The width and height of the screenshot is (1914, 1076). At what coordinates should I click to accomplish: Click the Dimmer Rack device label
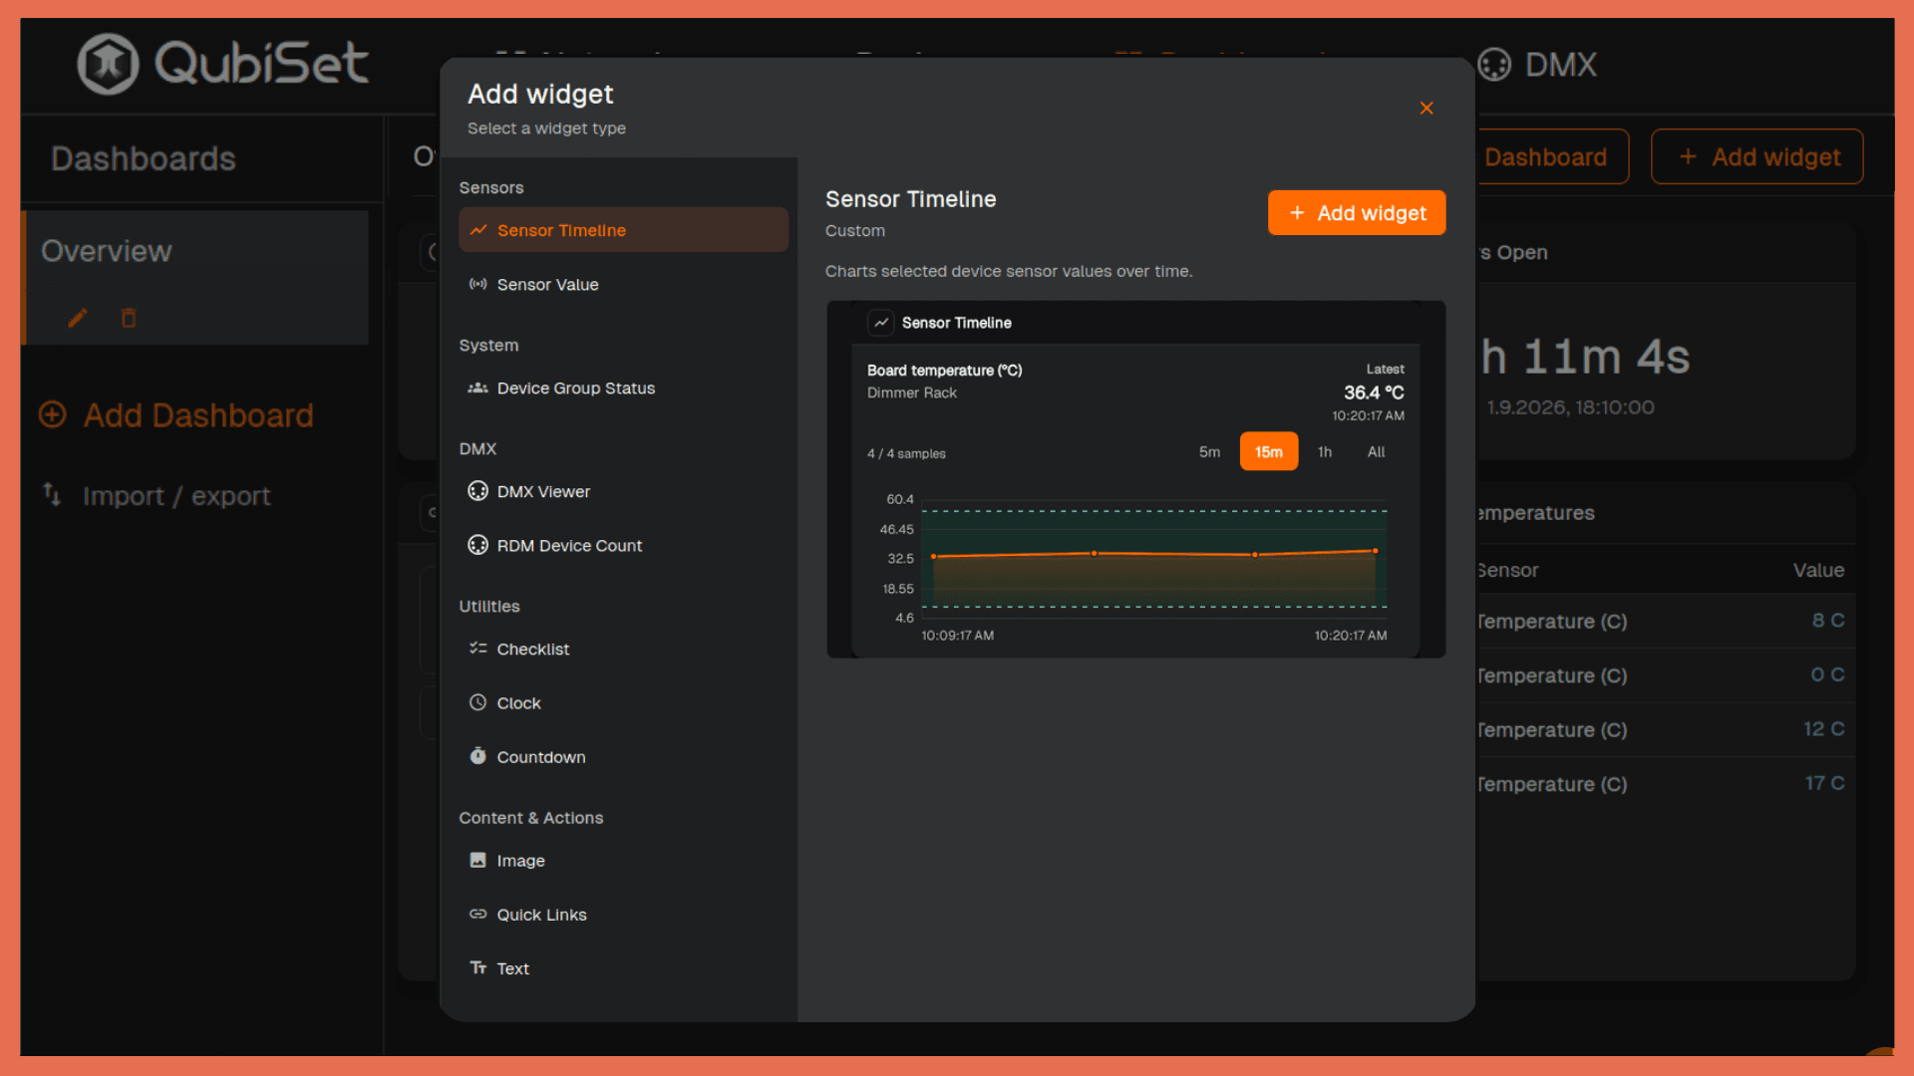[x=912, y=393]
